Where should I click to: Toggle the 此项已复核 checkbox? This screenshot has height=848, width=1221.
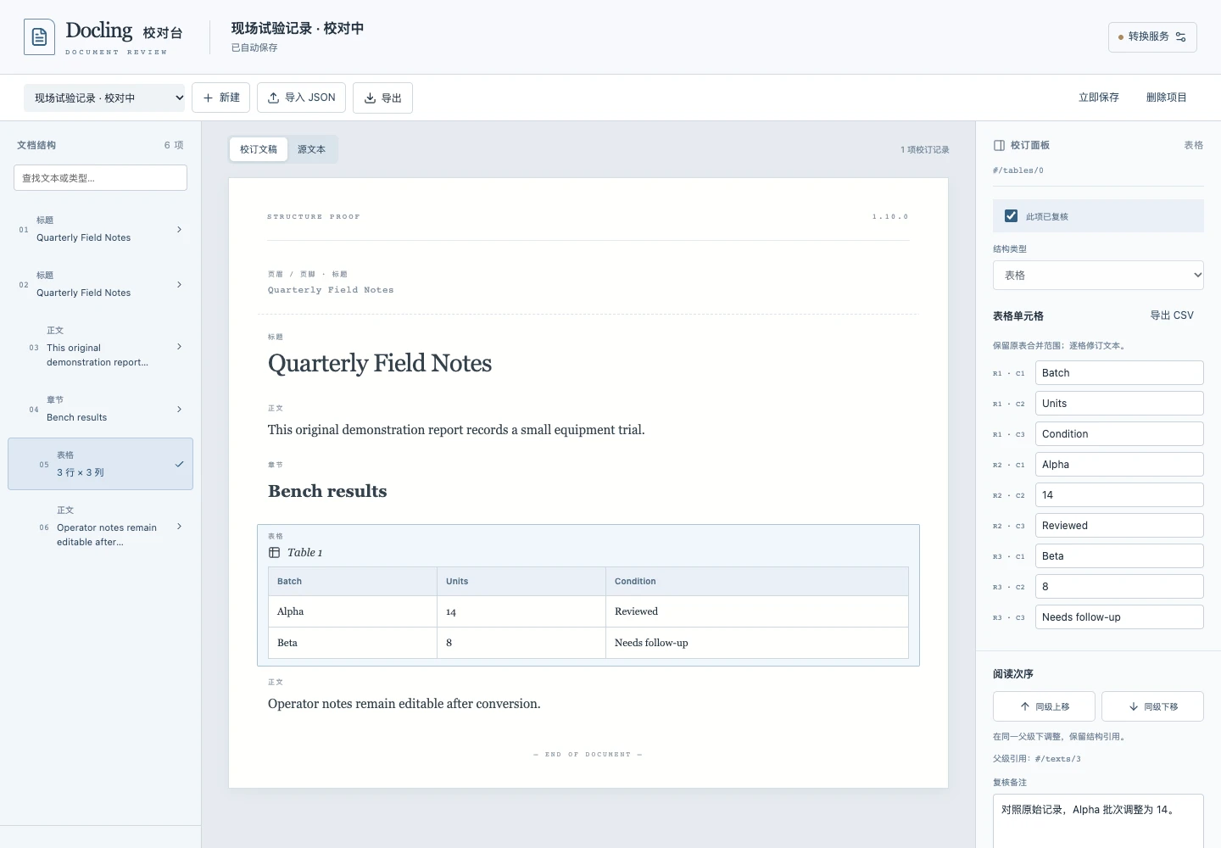(1011, 216)
